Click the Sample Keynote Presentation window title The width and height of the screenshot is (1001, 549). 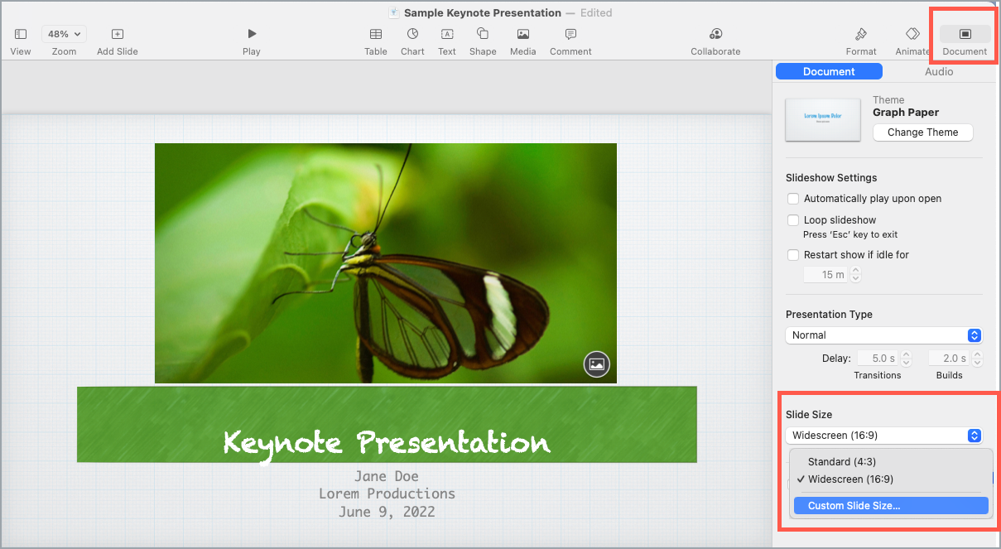tap(483, 12)
